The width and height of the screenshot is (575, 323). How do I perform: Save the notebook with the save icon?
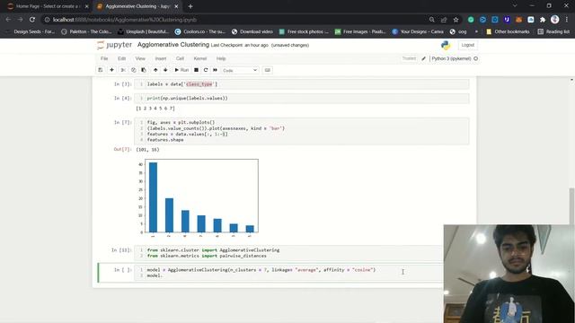100,70
